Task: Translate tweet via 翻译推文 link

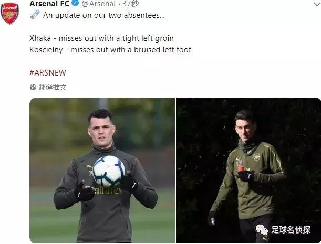Action: (53, 87)
